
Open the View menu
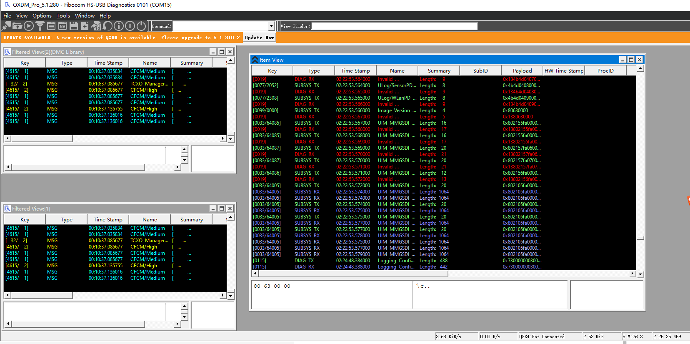click(x=22, y=16)
